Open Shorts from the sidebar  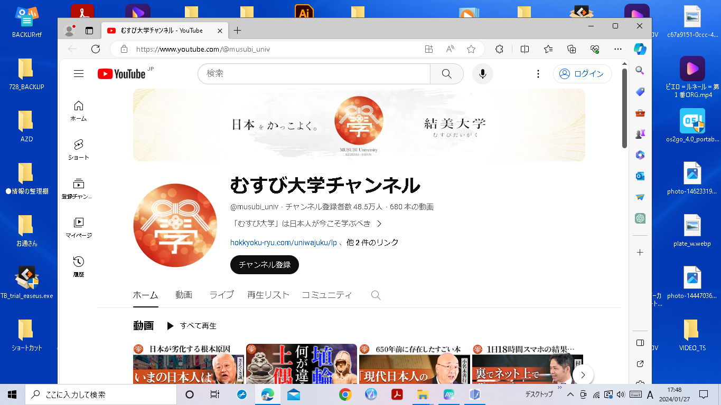coord(79,149)
